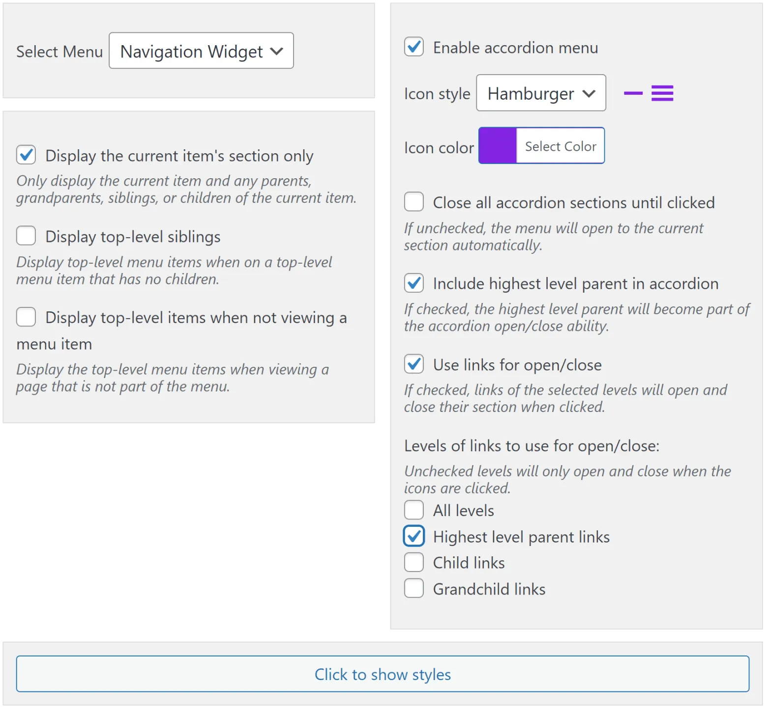Tick the Grandchild links checkbox

click(414, 588)
